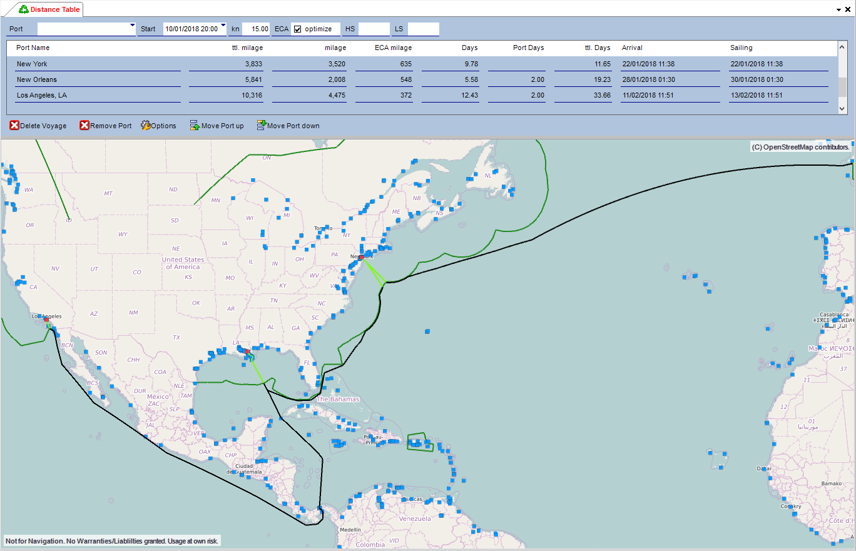
Task: Click the OpenStreetMap contributors attribution link
Action: tap(801, 146)
